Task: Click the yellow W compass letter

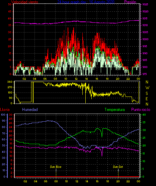Action: [x=147, y=88]
